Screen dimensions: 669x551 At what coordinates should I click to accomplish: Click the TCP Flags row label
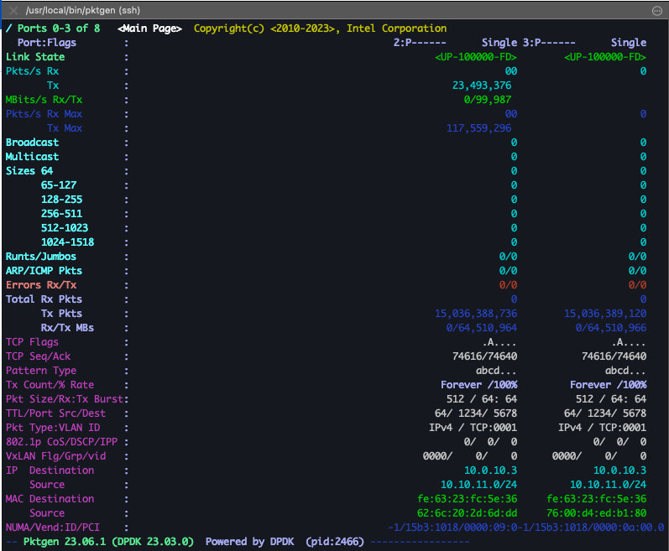coord(33,342)
